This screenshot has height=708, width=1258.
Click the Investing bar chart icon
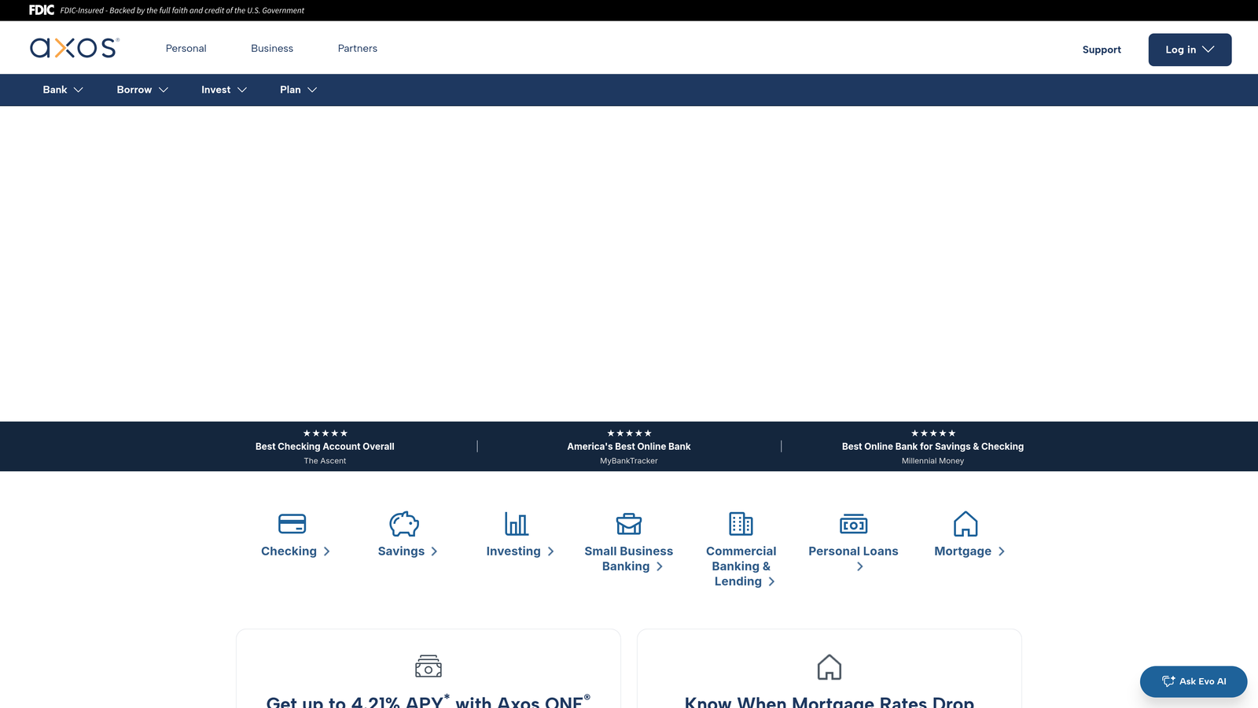coord(517,524)
